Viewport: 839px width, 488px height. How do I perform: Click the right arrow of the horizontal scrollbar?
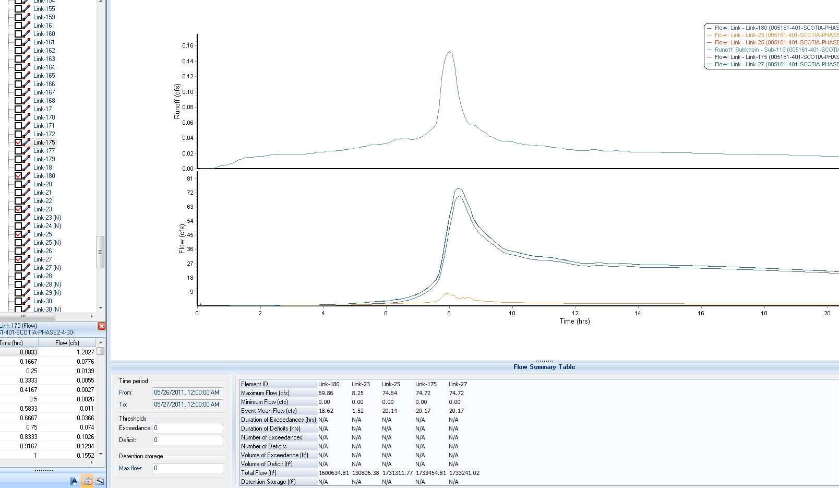click(91, 316)
